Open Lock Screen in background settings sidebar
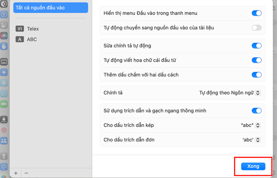 pyautogui.click(x=4, y=119)
